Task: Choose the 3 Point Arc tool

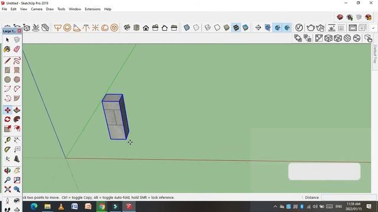Action: point(7,98)
